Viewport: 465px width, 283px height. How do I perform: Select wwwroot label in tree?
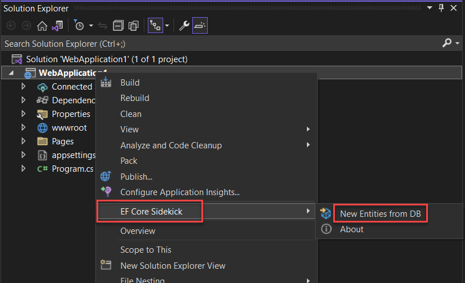click(69, 128)
